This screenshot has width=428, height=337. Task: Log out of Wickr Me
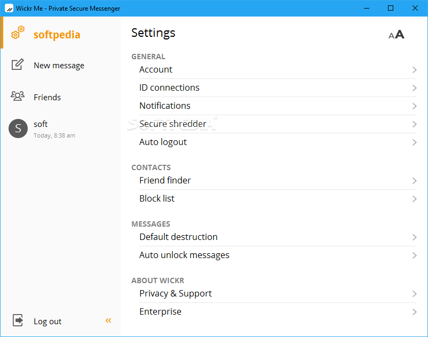47,322
